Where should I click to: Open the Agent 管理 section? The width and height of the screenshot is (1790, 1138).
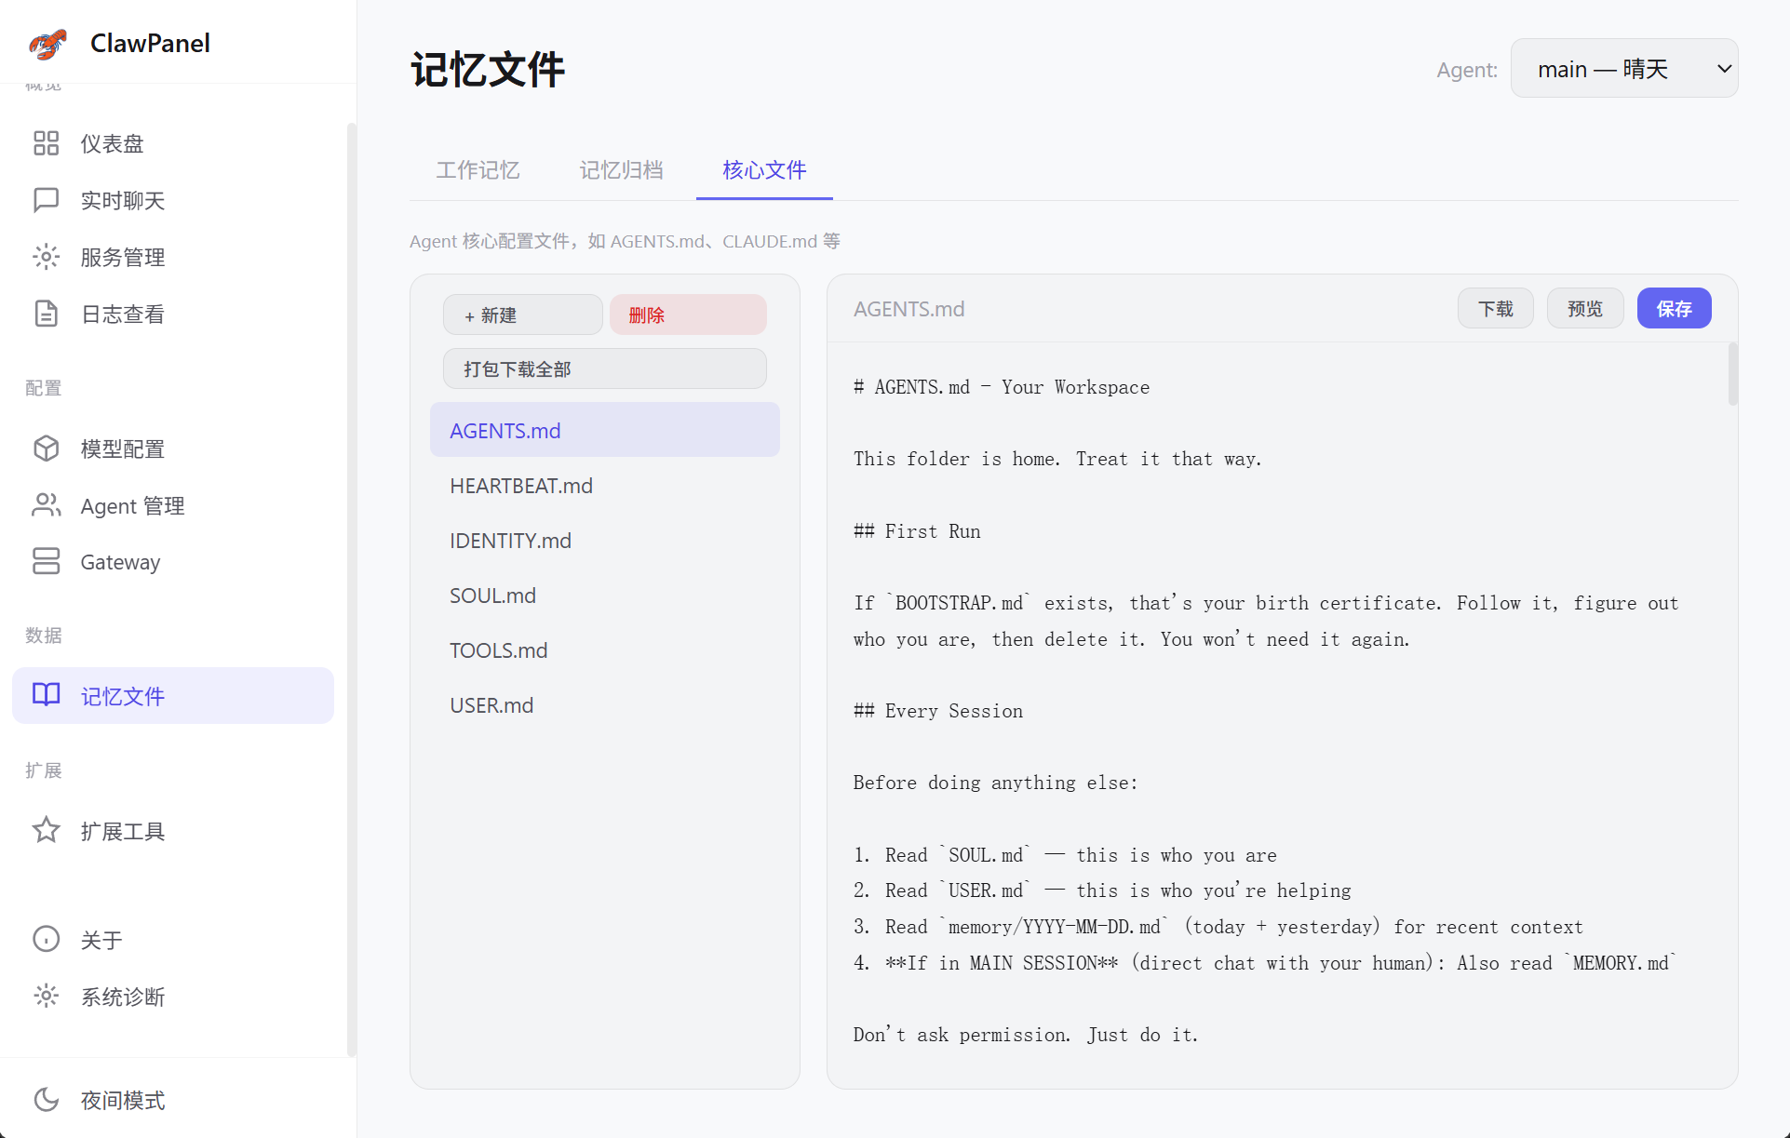[130, 505]
